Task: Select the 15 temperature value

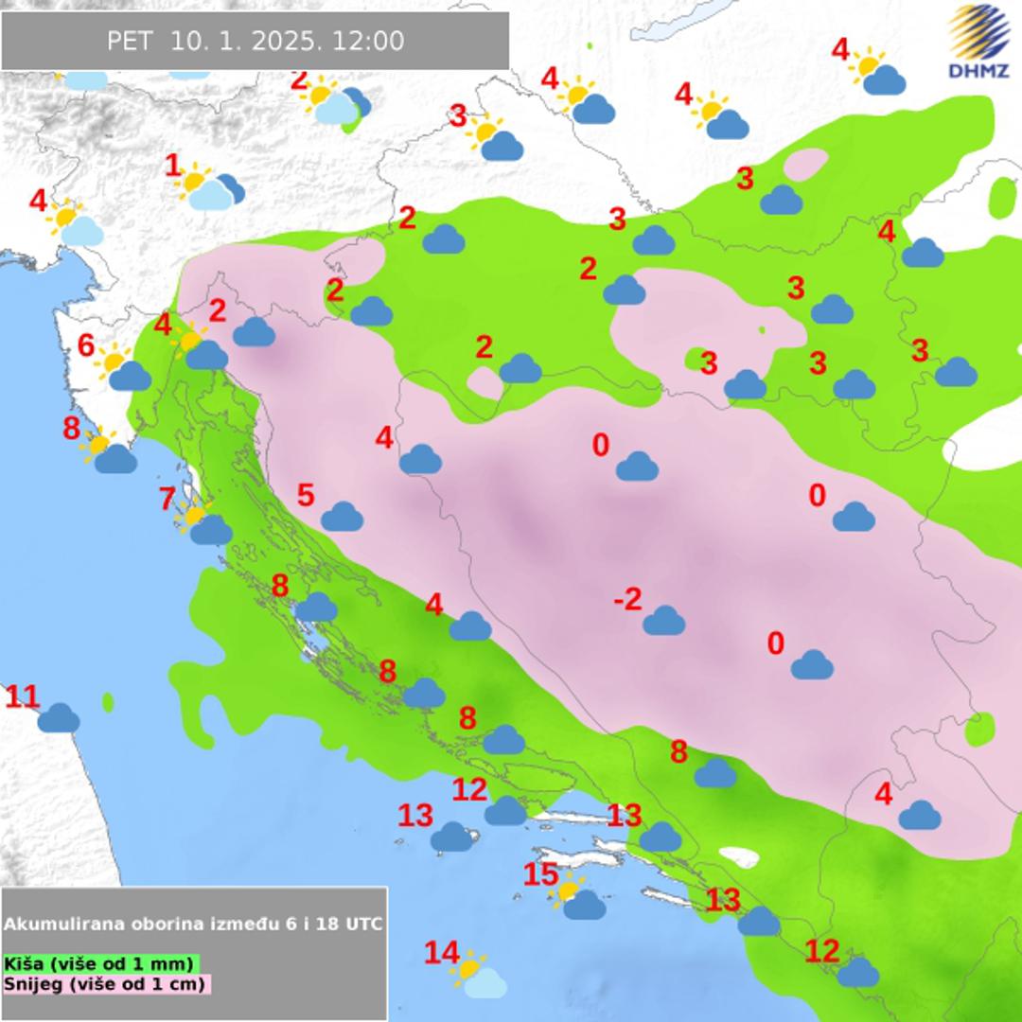Action: (540, 875)
